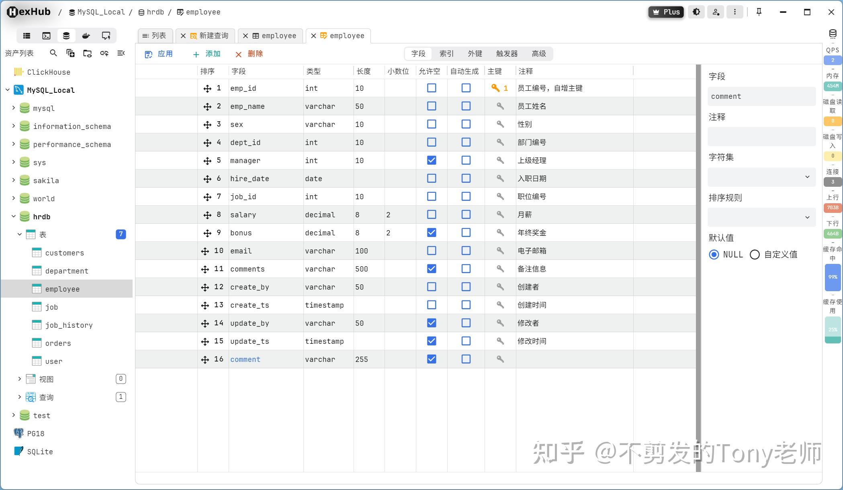Screen dimensions: 843x490
Task: Create a new connection with the link-add icon
Action: pos(104,53)
